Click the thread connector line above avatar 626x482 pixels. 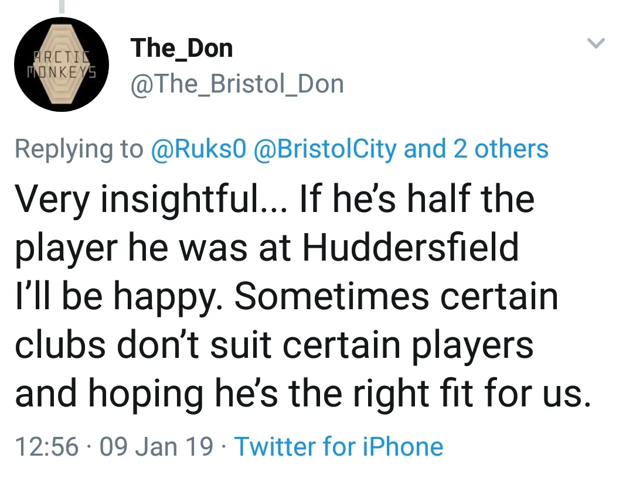(61, 6)
